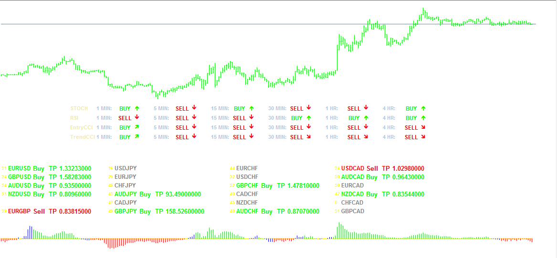Select the TrendCCI indicator label
Screen dimensions: 557x258
point(83,137)
